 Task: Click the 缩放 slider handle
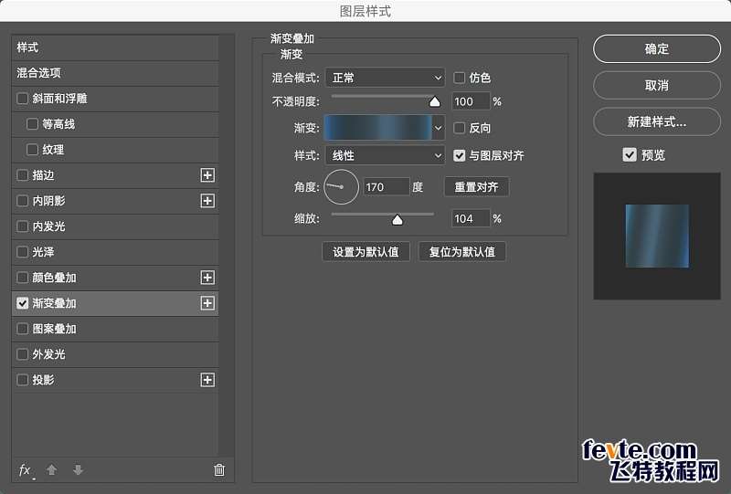[x=397, y=219]
